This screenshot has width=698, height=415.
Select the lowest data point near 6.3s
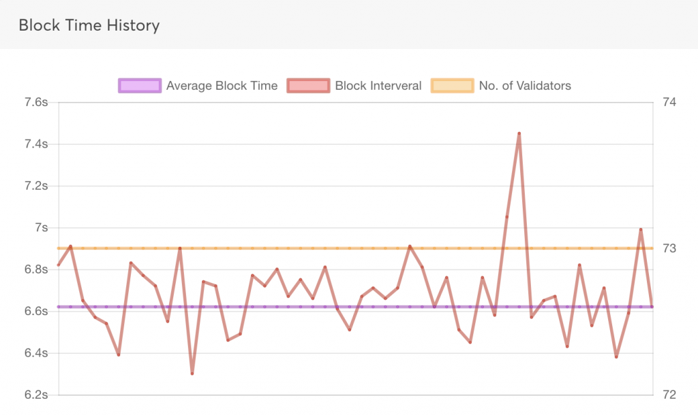pyautogui.click(x=192, y=373)
